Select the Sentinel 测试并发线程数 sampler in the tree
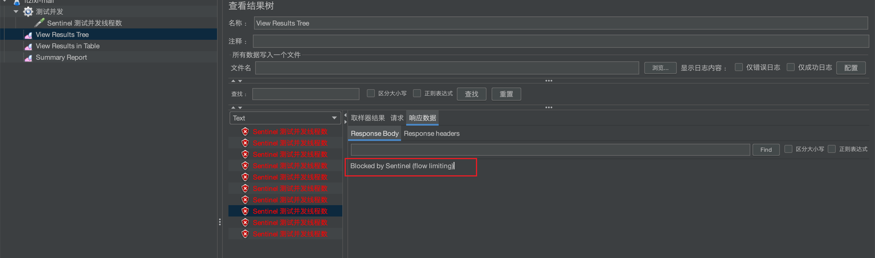 84,23
